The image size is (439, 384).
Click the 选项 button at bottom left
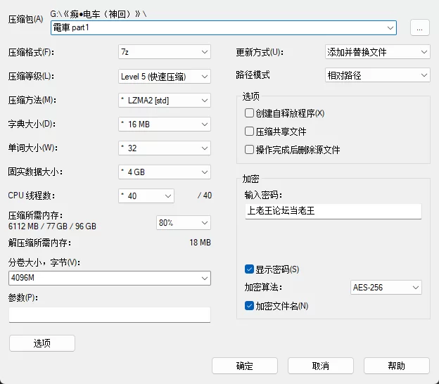click(x=42, y=343)
